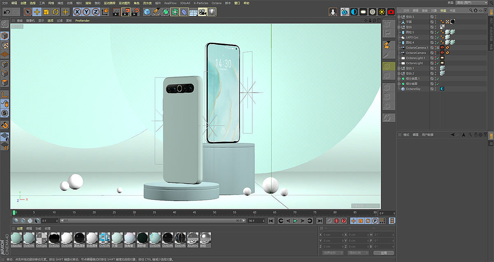This screenshot has height=262, width=494.
Task: Expand the 空白.2 object
Action: click(x=399, y=73)
